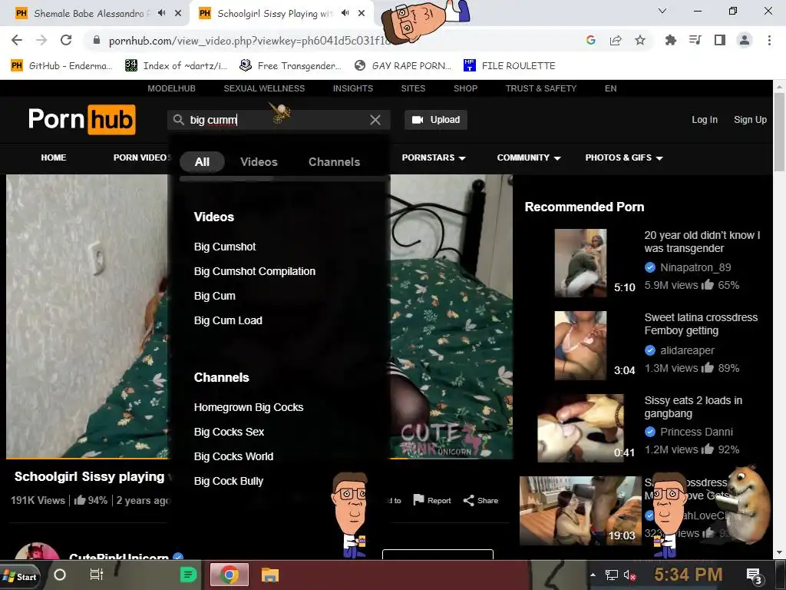Open the Extensions puzzle icon
The image size is (786, 590).
[670, 40]
